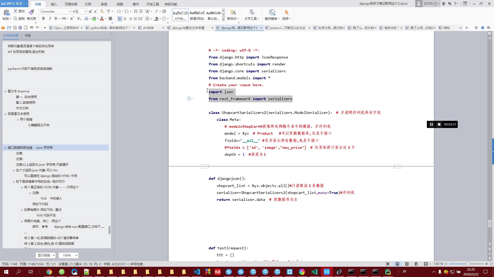This screenshot has height=277, width=494.
Task: Toggle bold formatting
Action: coord(43,18)
